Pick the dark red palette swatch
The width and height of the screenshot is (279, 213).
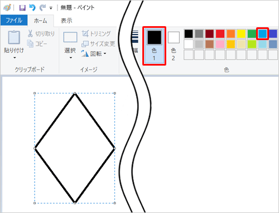pos(210,34)
